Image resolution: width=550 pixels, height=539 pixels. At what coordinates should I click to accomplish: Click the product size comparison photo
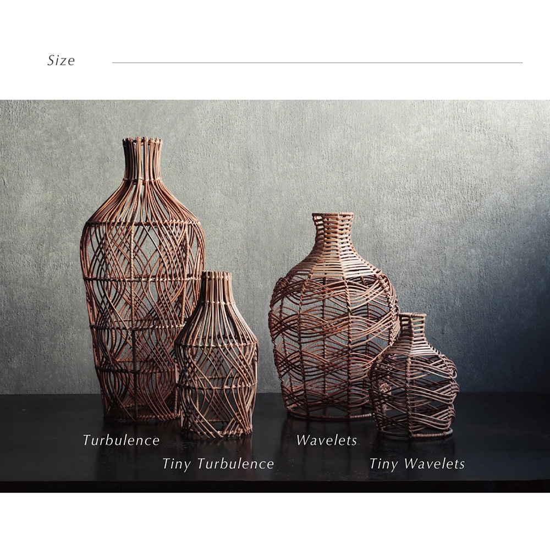click(x=275, y=296)
